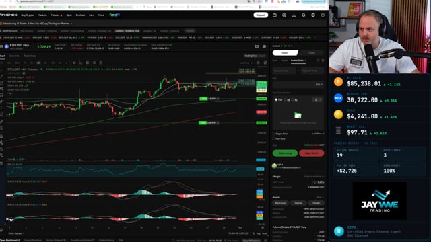Click the chart fullscreen icon
The height and width of the screenshot is (242, 431).
point(265,63)
